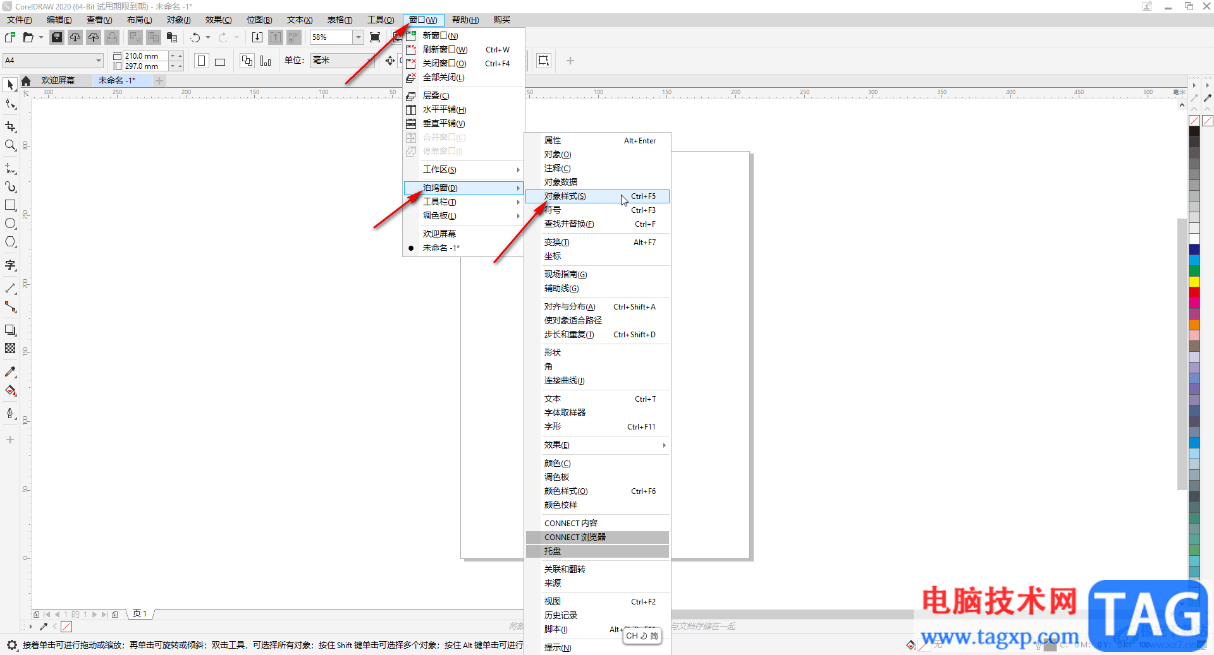Screen dimensions: 1214x655
Task: Click the yellow color swatch
Action: [x=1194, y=282]
